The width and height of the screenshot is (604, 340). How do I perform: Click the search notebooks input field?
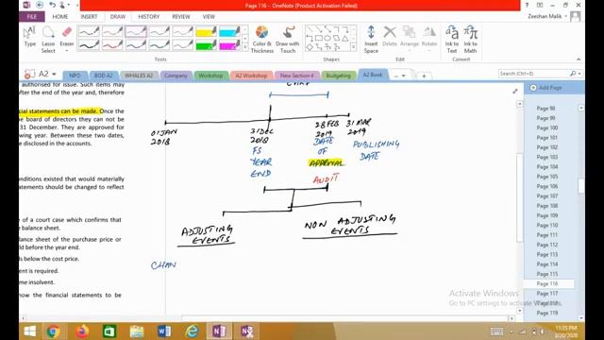pyautogui.click(x=534, y=74)
